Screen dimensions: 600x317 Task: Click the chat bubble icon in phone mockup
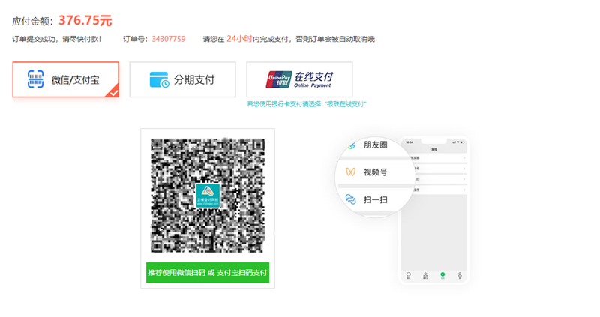409,275
